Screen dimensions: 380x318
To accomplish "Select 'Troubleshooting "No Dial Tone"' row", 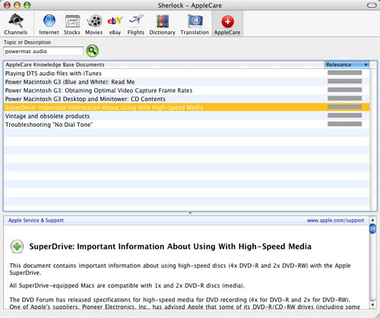I will (186, 124).
